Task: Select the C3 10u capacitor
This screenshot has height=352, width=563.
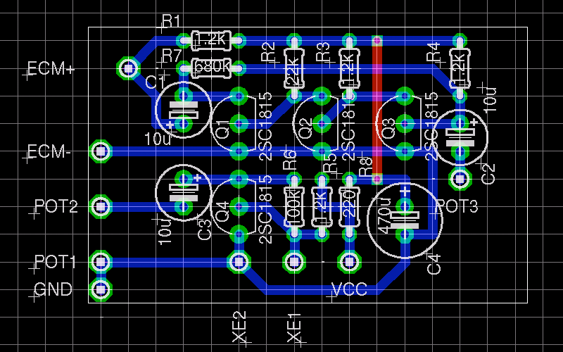Action: coord(184,192)
